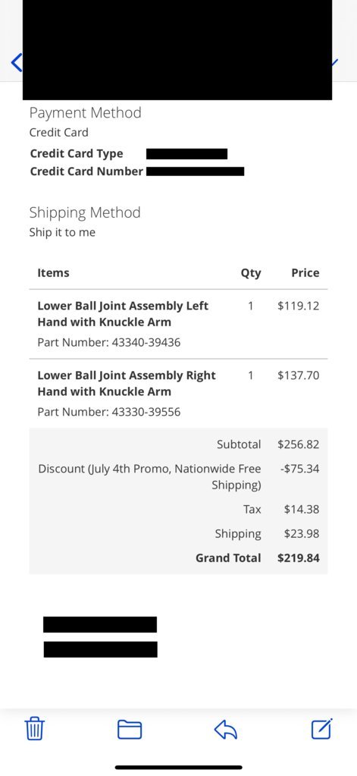Screen dimensions: 357x776
Task: Tap the Right Hand ball joint item title
Action: 127,384
